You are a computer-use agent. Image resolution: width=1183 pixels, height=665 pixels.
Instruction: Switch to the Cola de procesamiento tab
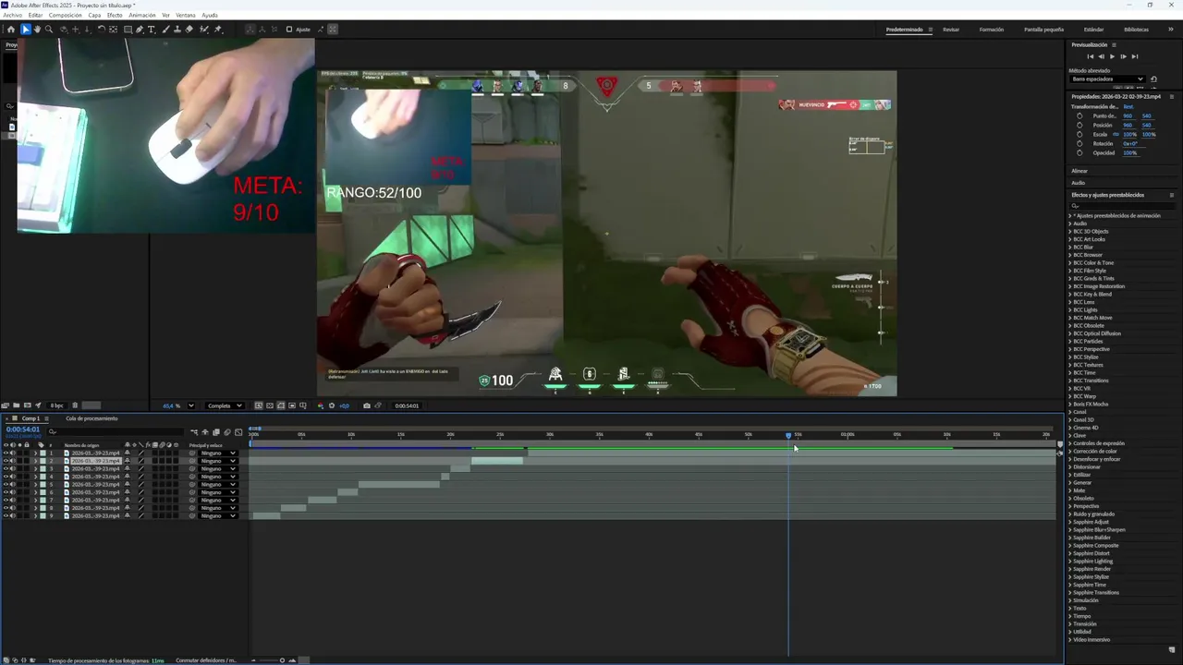pyautogui.click(x=91, y=418)
